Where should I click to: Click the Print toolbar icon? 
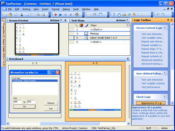[x=38, y=15]
